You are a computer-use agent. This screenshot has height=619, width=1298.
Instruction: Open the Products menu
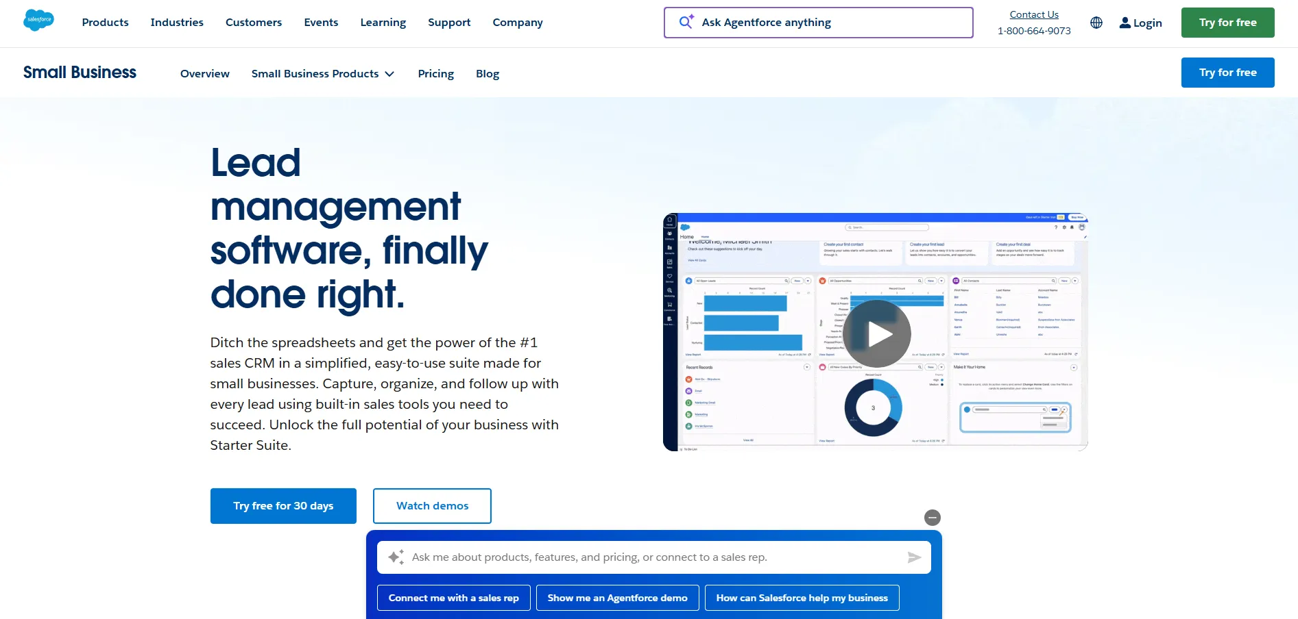tap(105, 23)
